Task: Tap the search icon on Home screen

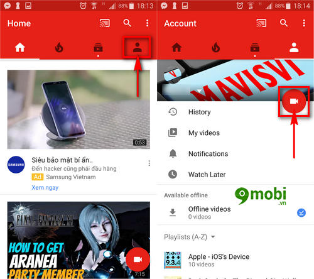Action: click(127, 23)
